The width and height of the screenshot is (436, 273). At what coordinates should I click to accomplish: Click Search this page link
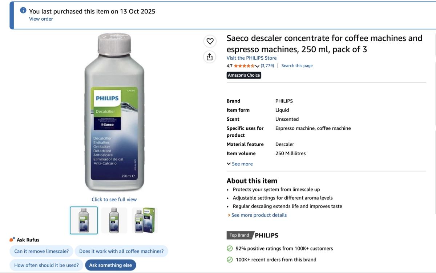click(297, 66)
